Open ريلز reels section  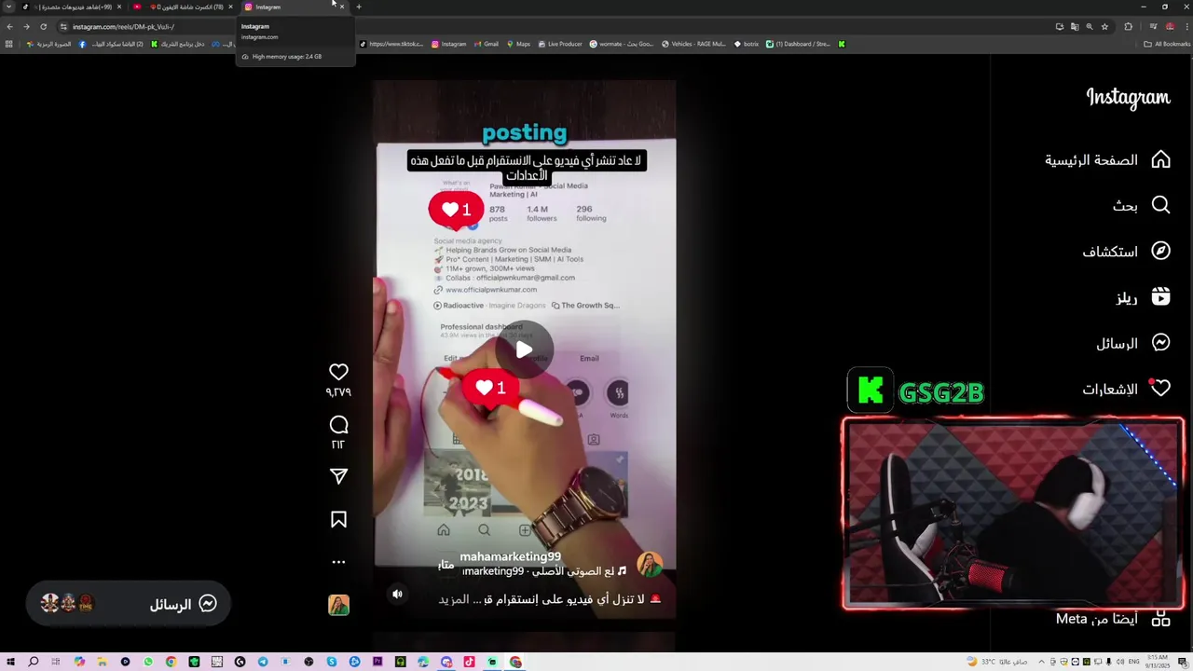pos(1143,297)
